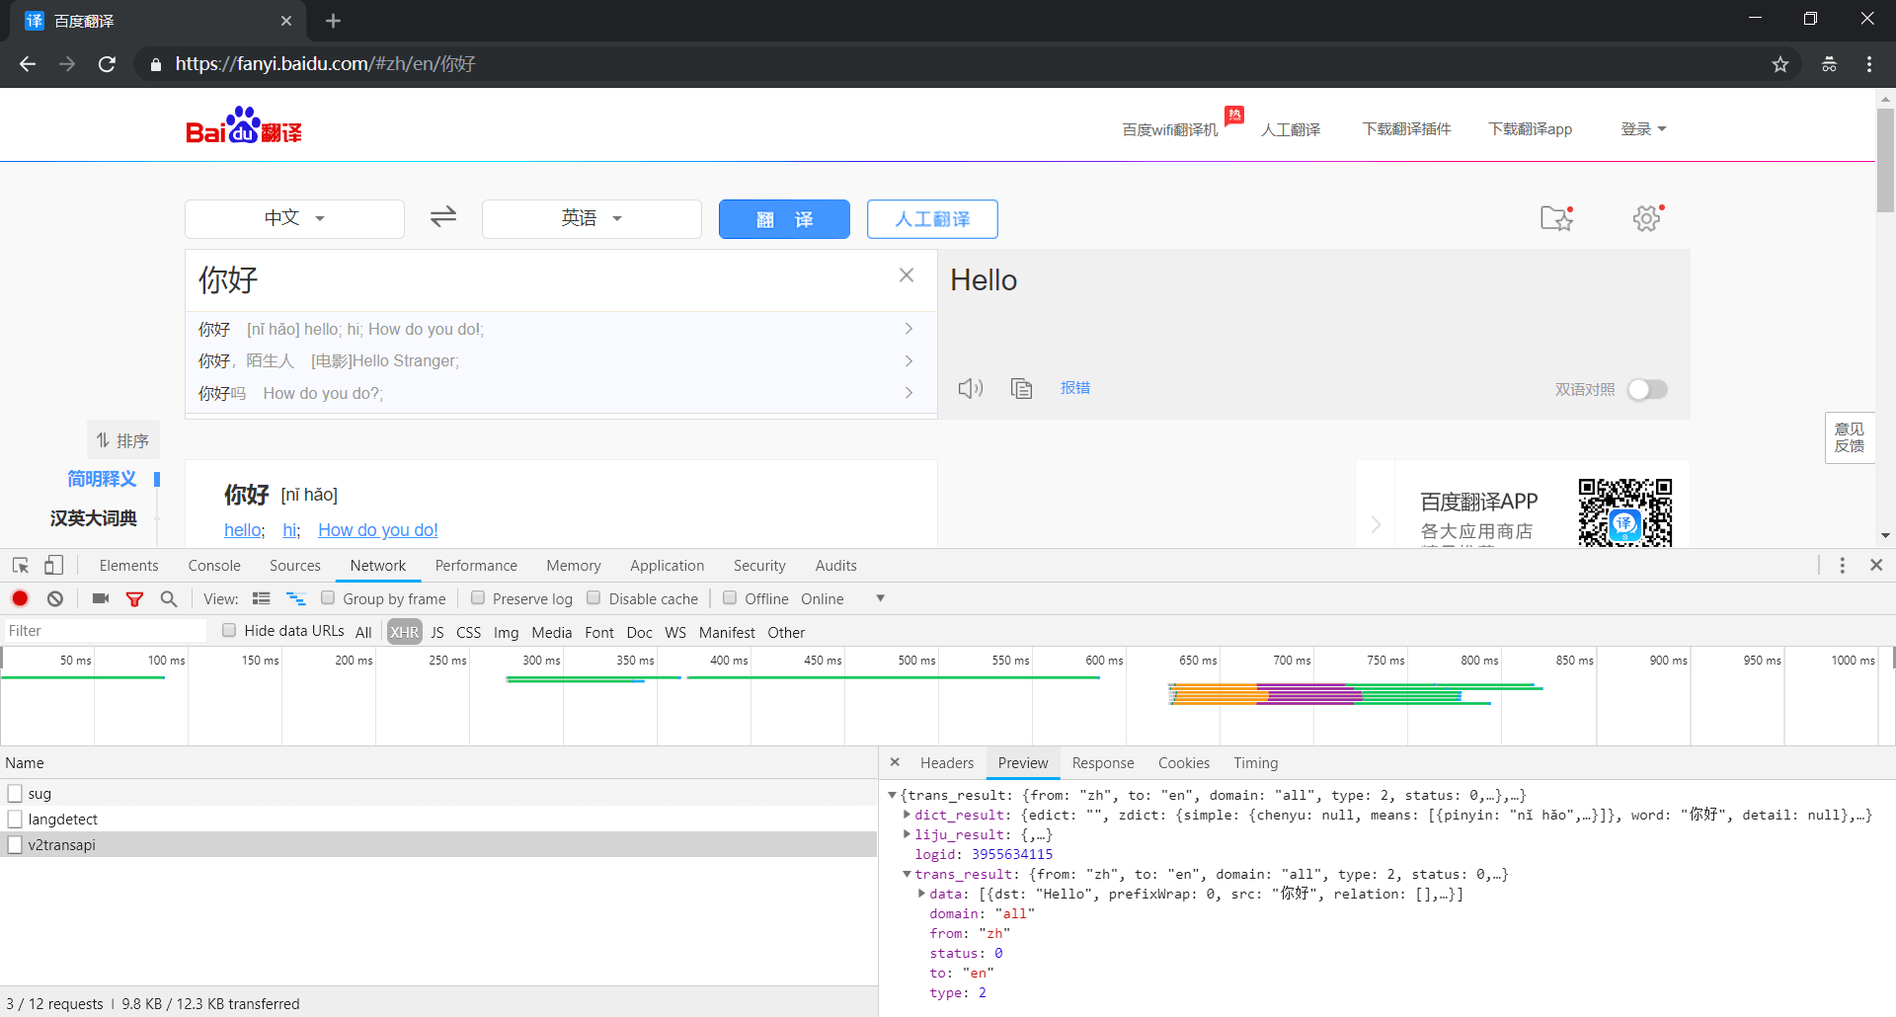Viewport: 1896px width, 1017px height.
Task: Check Hide data URLs
Action: coord(229,631)
